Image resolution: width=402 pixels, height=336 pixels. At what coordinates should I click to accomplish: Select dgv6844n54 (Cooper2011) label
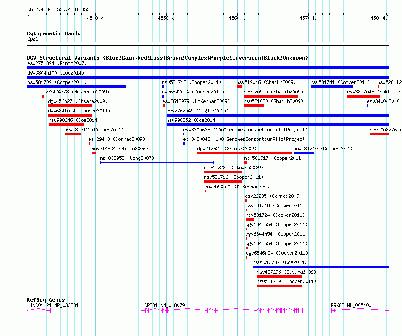coord(276,234)
